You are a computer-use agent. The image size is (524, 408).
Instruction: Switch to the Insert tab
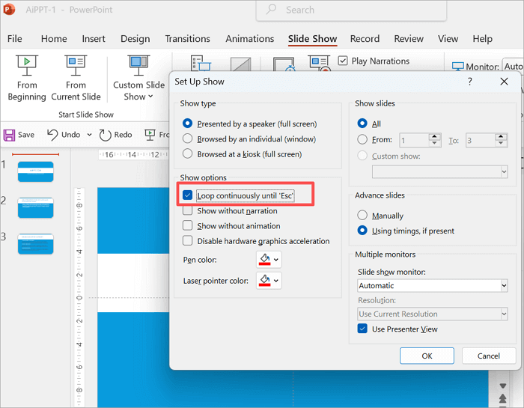pos(94,39)
